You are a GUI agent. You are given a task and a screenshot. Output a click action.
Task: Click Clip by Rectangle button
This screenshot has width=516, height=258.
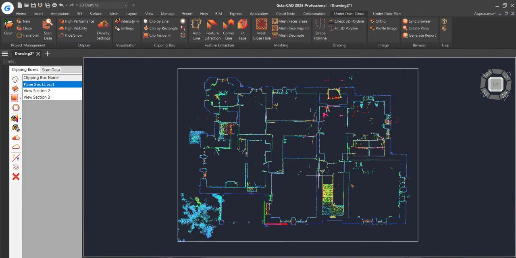(x=160, y=28)
